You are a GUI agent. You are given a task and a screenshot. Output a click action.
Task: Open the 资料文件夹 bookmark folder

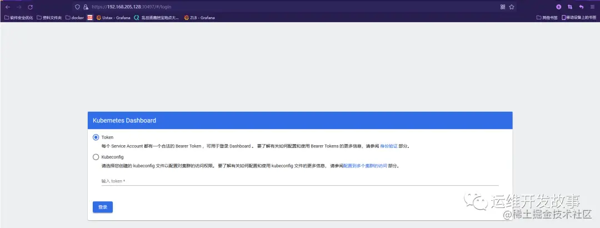tap(49, 18)
